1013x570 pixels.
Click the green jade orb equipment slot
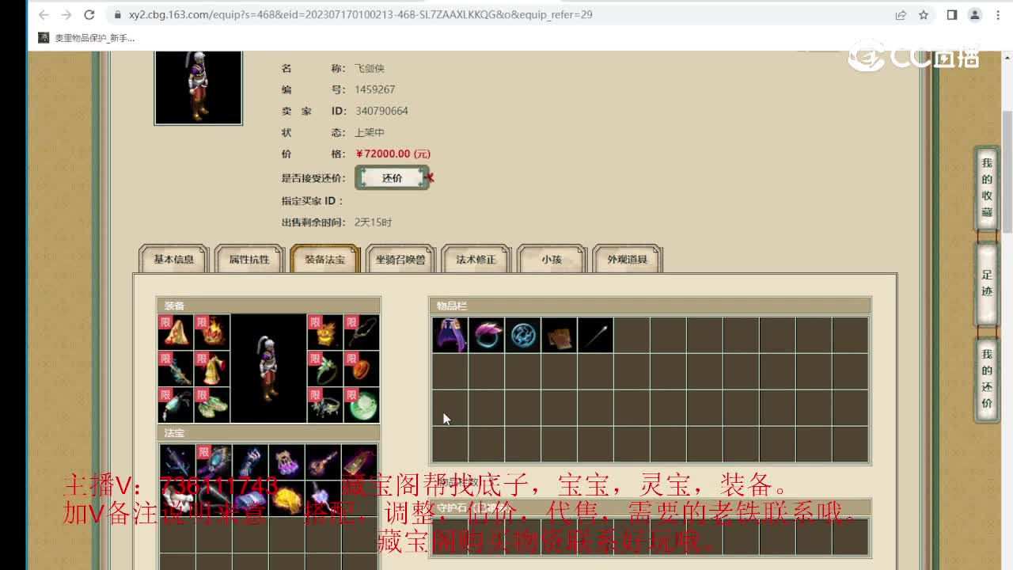(x=362, y=405)
